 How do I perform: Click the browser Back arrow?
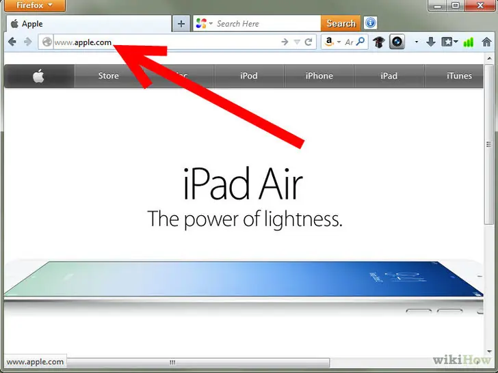tap(12, 42)
